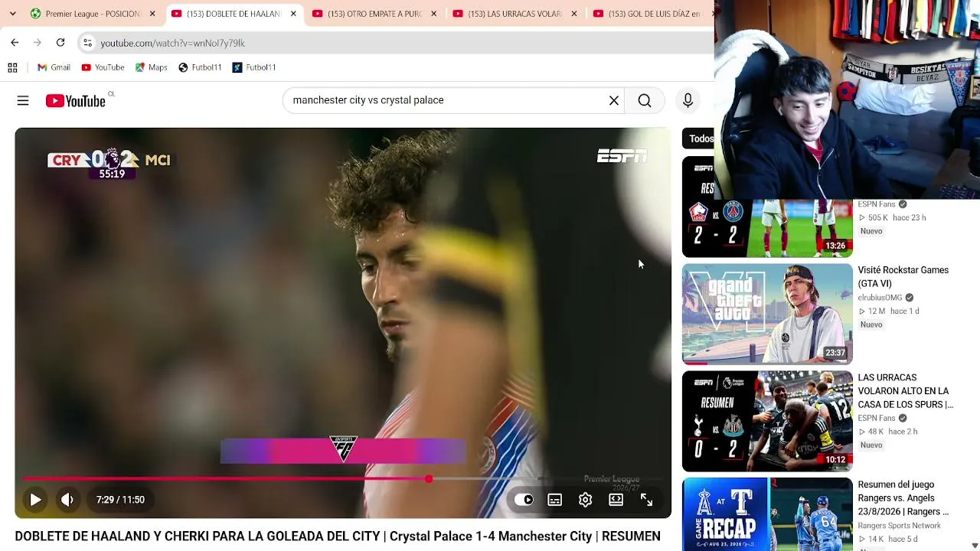
Task: Open Resumen del juego Rangers vs. Angels title
Action: click(x=903, y=498)
